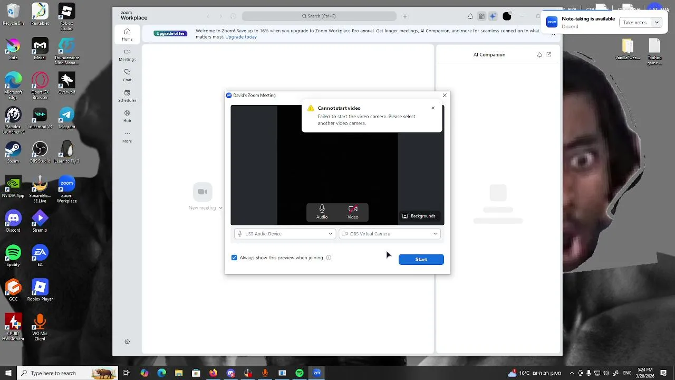The height and width of the screenshot is (380, 675).
Task: Select the WO Mic Client desktop icon
Action: (x=40, y=327)
